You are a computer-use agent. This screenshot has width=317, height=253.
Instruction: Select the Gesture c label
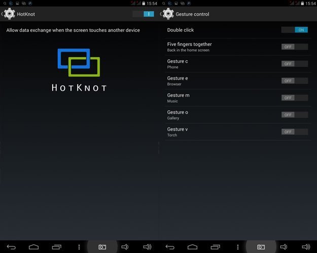click(178, 61)
